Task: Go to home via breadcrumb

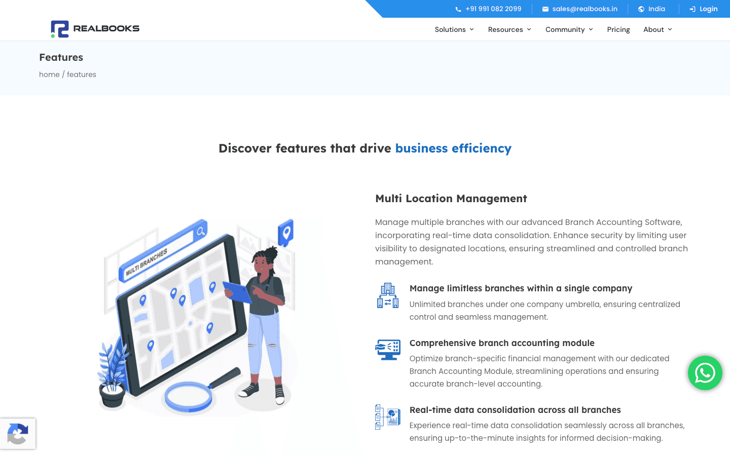Action: click(49, 74)
